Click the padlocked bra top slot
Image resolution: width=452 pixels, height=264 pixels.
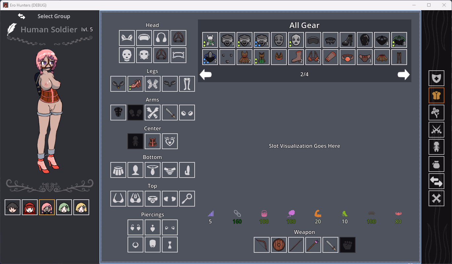point(135,199)
